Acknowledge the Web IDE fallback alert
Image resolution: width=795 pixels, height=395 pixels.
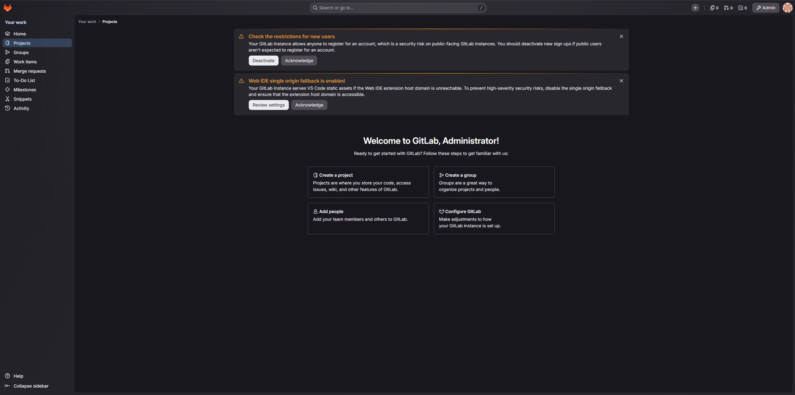pos(309,105)
